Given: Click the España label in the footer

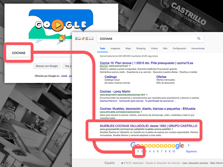Looking at the screenshot, I should click(110, 163).
